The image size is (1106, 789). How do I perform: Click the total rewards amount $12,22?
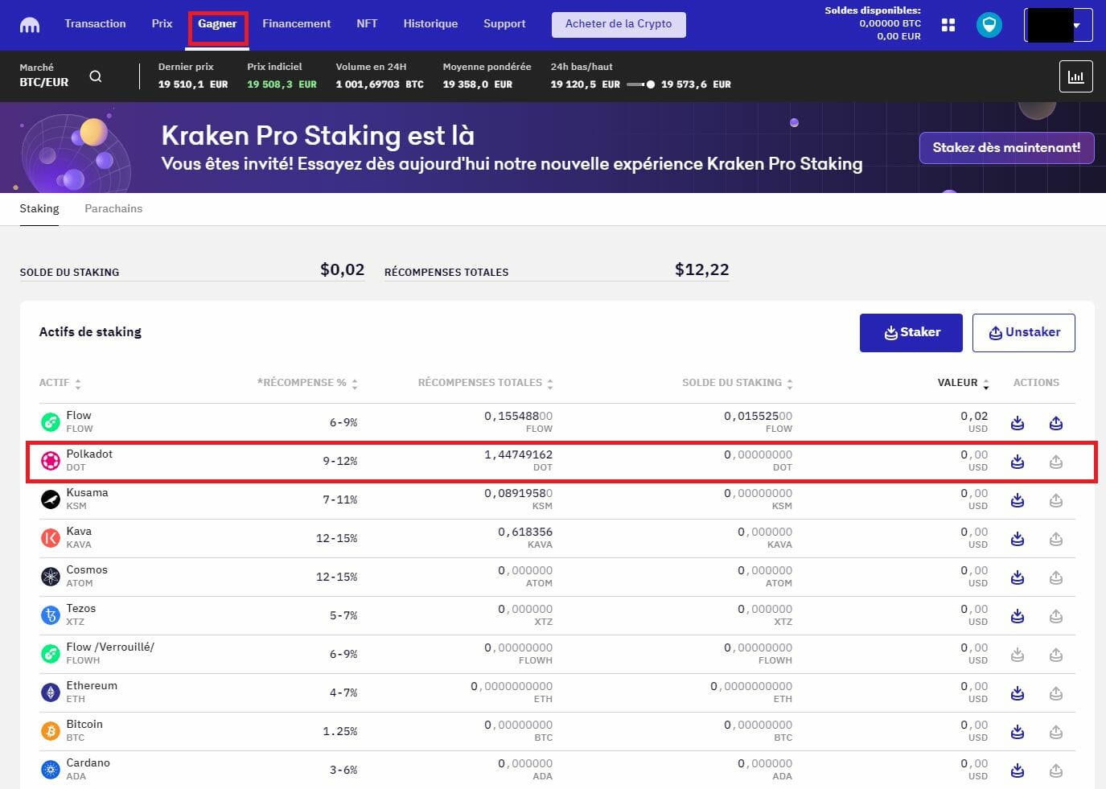[x=701, y=269]
